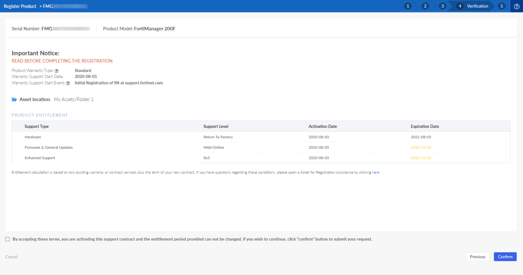This screenshot has width=523, height=275.
Task: Click the help icon beside Warranty Support Start Event
Action: click(x=68, y=83)
